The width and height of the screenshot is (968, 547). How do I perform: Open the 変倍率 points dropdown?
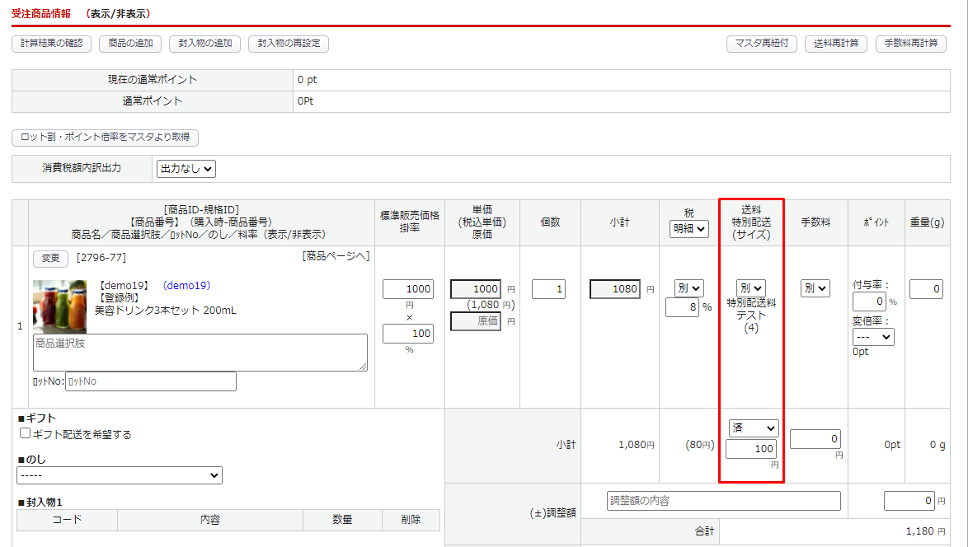tap(873, 337)
